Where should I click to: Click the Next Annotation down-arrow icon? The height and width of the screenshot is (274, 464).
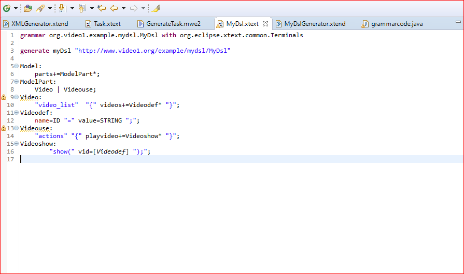click(62, 8)
